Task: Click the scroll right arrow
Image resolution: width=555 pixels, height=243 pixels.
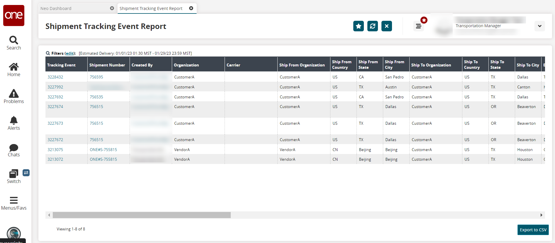Action: coord(542,215)
